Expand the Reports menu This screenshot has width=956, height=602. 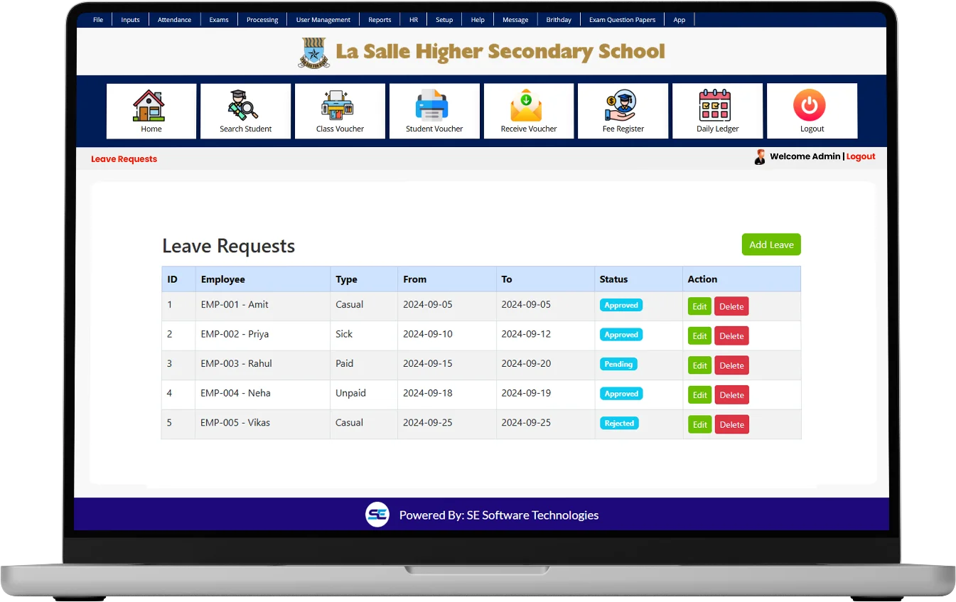[380, 20]
